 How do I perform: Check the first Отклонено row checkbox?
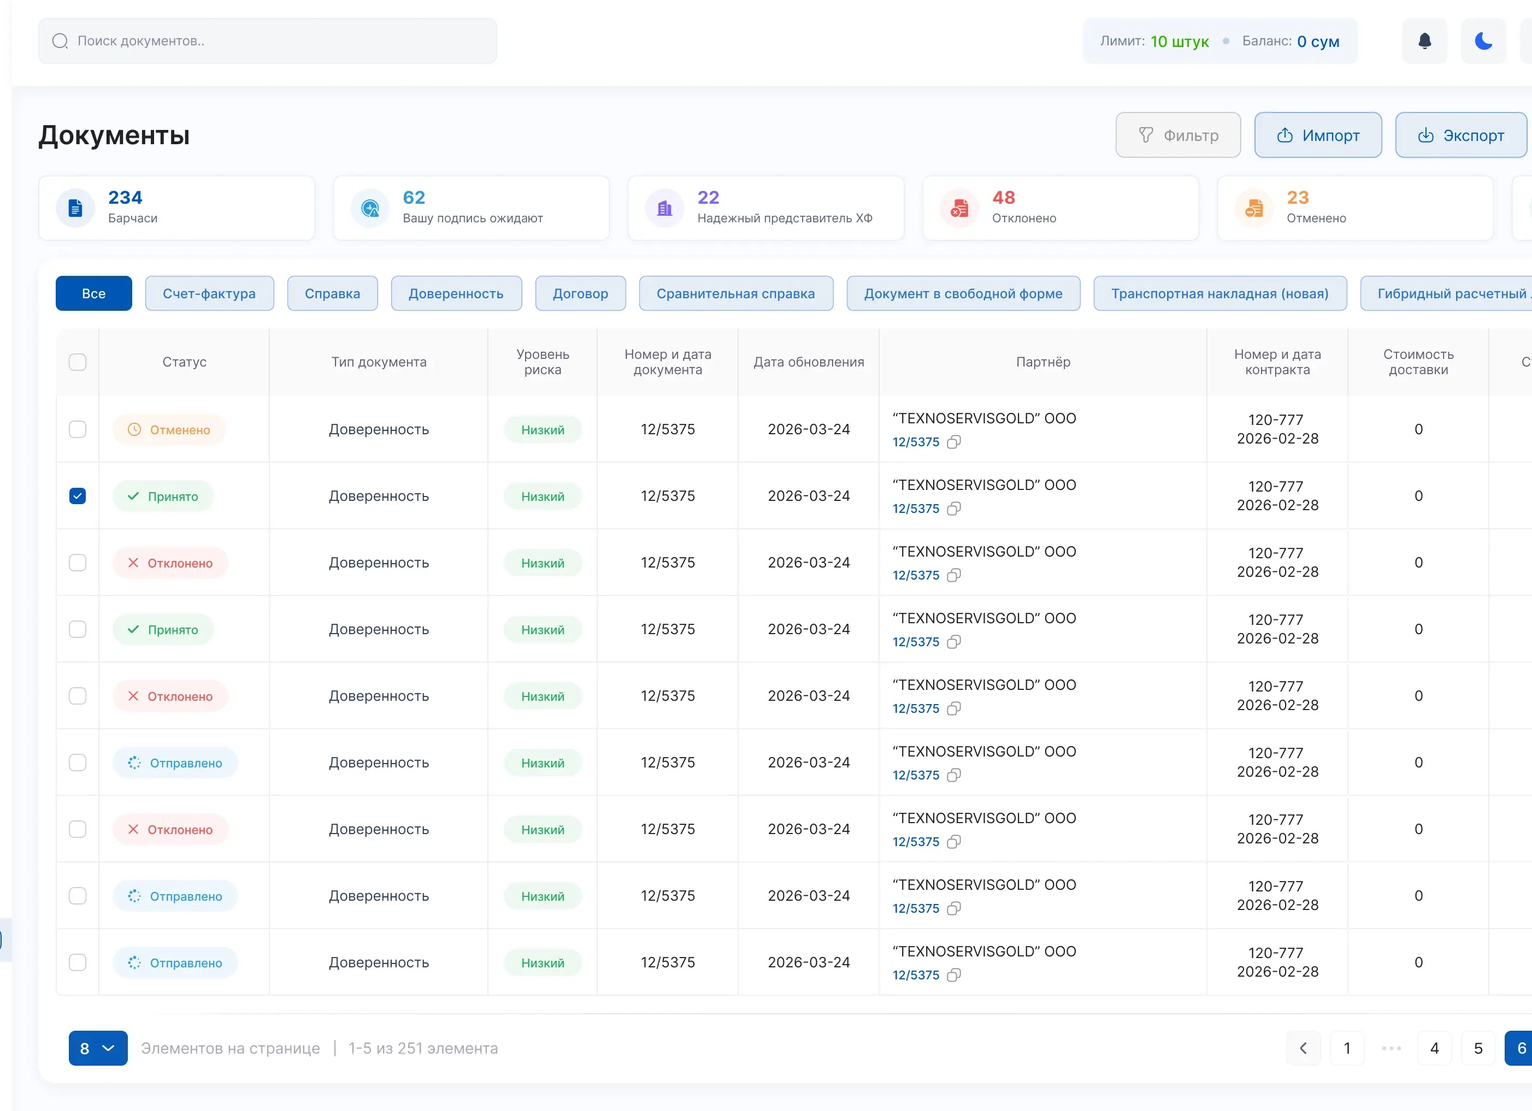[x=78, y=563]
